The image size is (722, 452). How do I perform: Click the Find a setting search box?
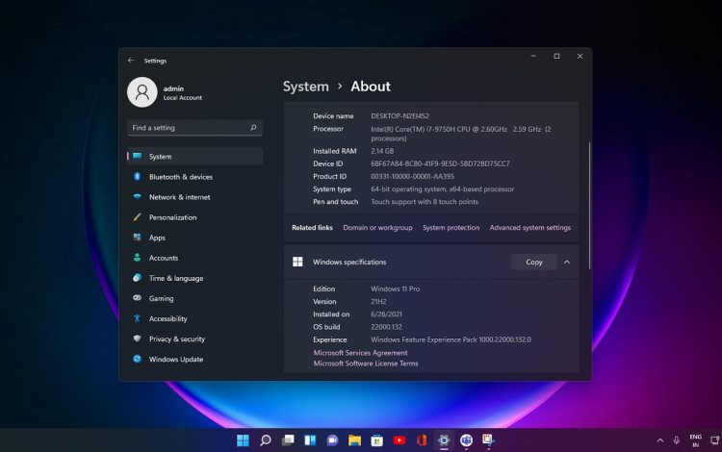(188, 128)
